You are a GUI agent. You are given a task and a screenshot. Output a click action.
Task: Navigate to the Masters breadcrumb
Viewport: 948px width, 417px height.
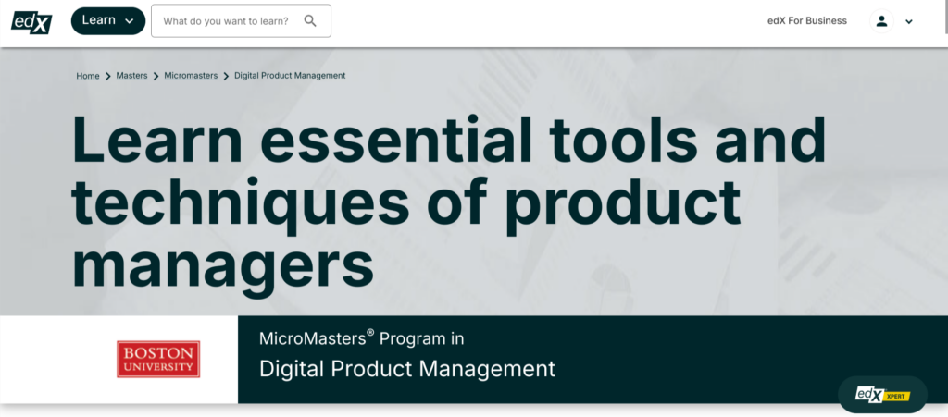click(131, 76)
